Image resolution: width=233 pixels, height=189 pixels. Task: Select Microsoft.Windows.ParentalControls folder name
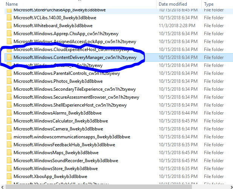point(67,73)
